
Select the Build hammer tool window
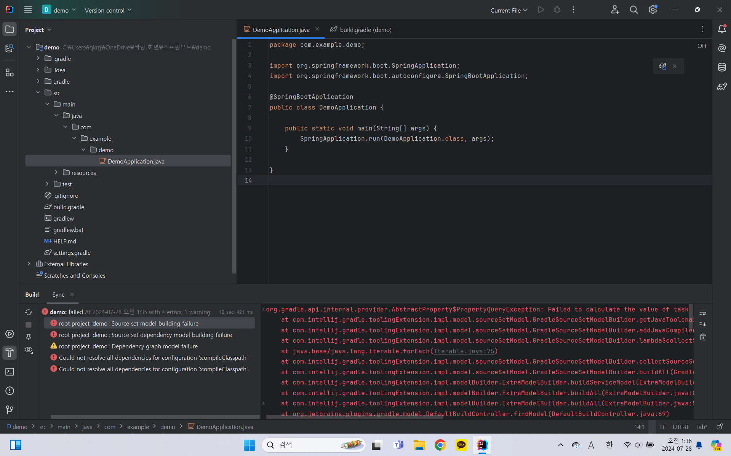click(10, 353)
